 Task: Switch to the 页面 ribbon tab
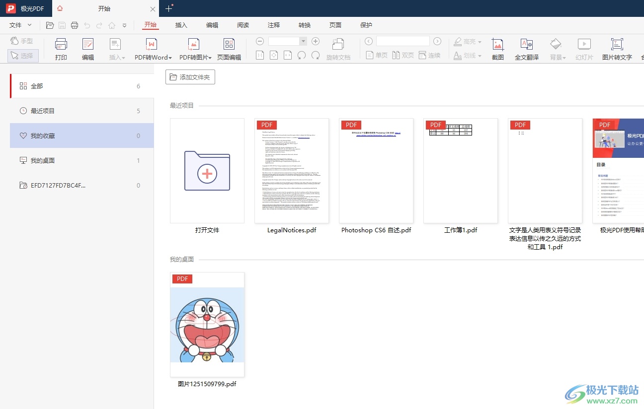[x=335, y=25]
